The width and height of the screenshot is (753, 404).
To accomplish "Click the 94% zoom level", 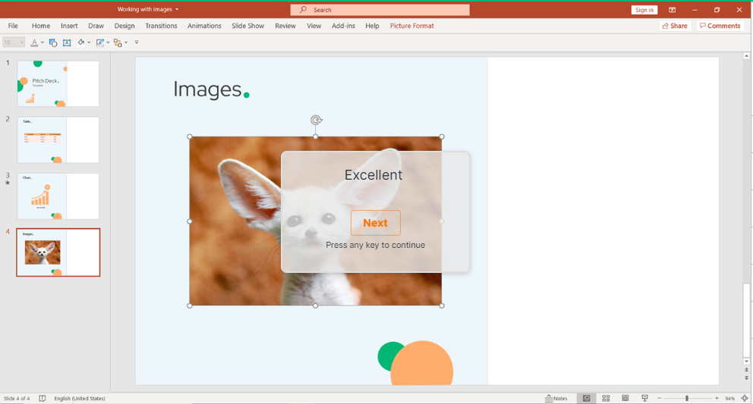I will click(x=730, y=399).
